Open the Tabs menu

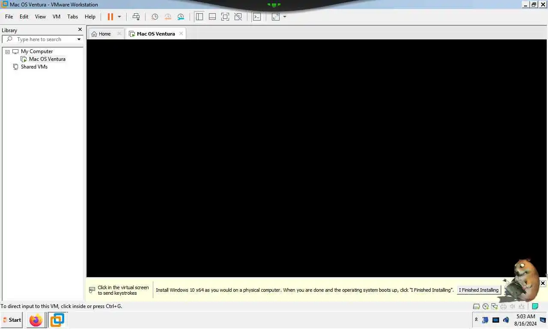(73, 17)
